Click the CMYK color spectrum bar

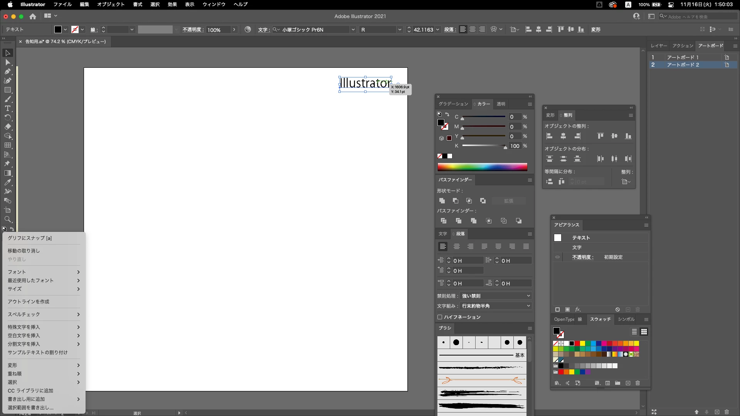tap(482, 167)
